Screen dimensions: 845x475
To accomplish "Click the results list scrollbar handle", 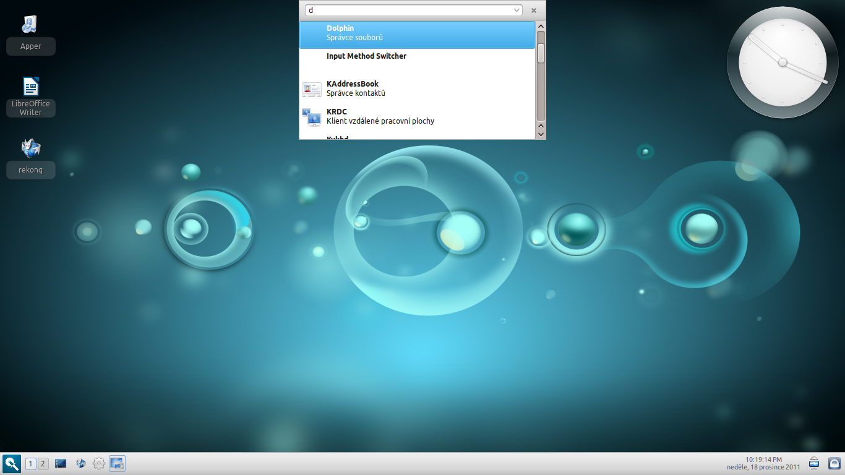I will 541,53.
